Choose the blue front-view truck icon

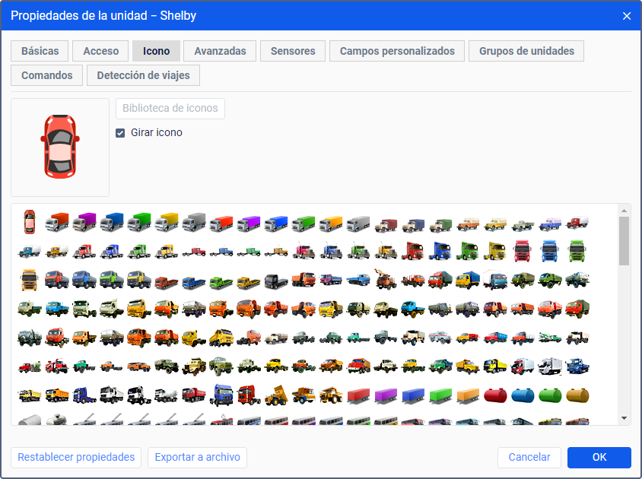(549, 251)
